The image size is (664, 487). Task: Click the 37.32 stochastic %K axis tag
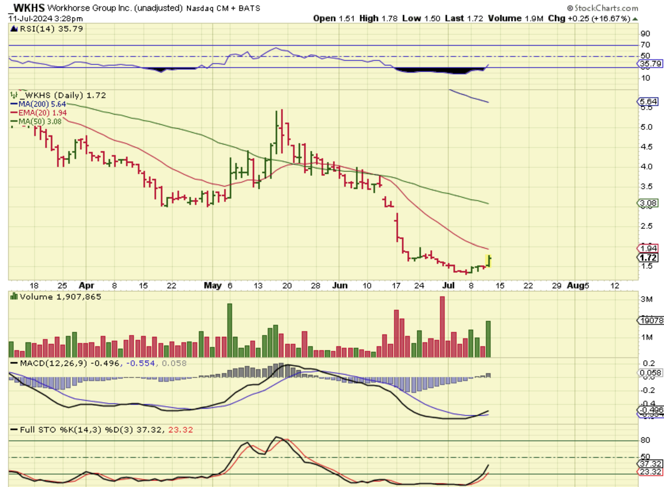pyautogui.click(x=650, y=464)
